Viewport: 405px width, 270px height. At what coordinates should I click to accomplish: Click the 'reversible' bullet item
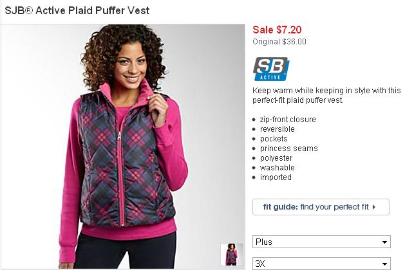[x=277, y=129]
